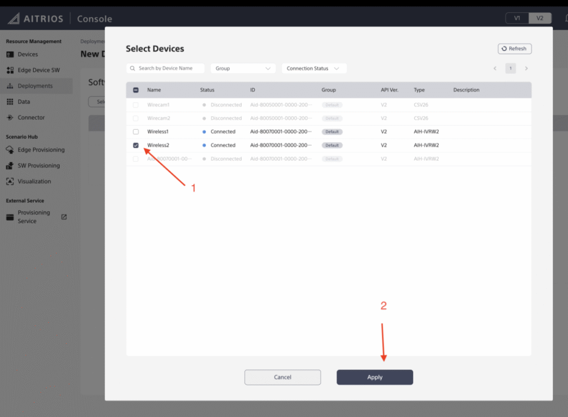This screenshot has height=417, width=568.
Task: Click the Connector sidebar icon
Action: (x=10, y=118)
